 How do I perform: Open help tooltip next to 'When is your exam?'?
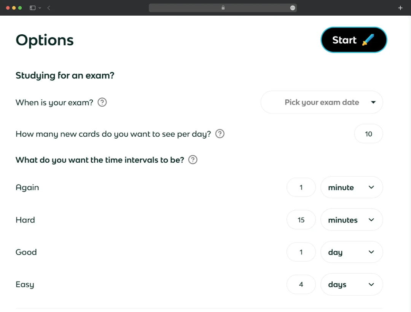pyautogui.click(x=102, y=102)
